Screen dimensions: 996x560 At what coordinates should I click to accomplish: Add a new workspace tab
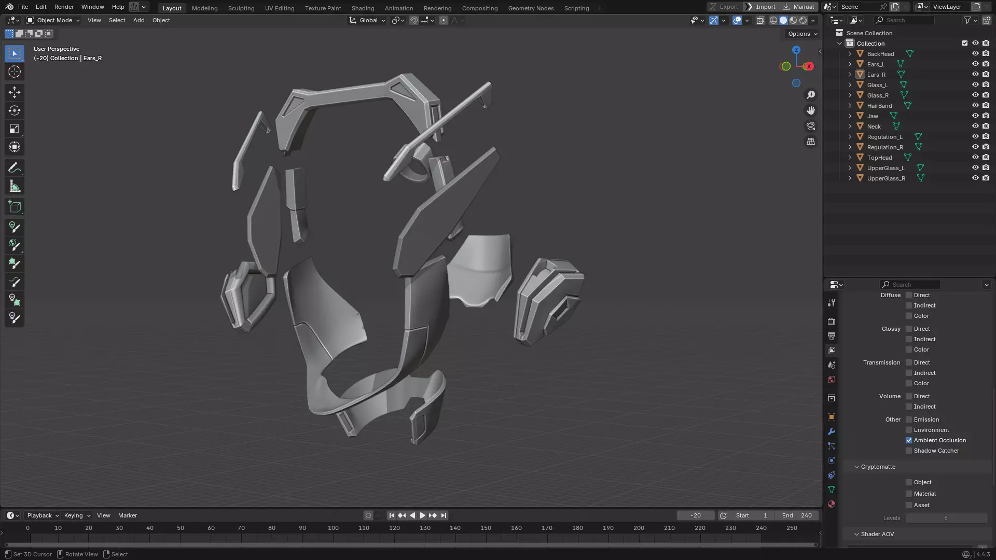[600, 8]
